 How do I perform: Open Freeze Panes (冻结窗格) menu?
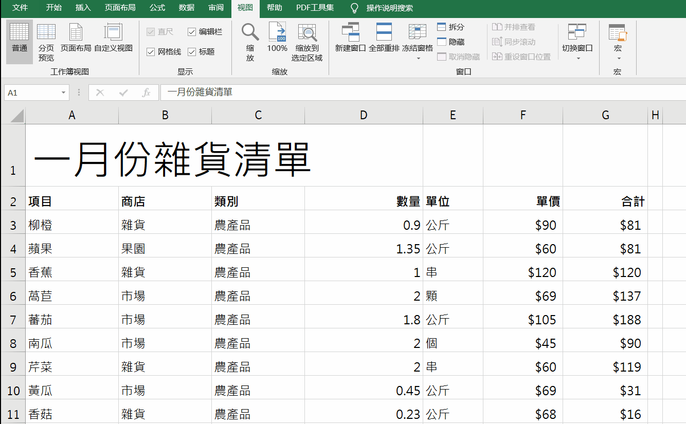tap(417, 42)
